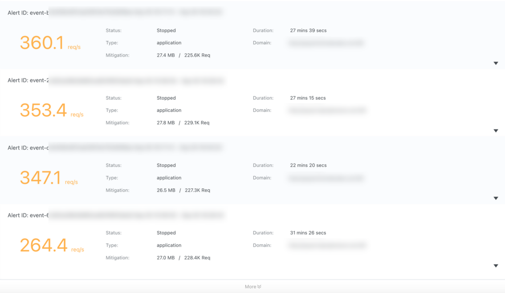This screenshot has height=293, width=505.
Task: Click Stopped status in the 360.1 req/s alert
Action: (x=166, y=31)
